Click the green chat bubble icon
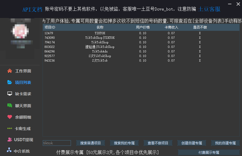242x156 pixels. (x=9, y=106)
